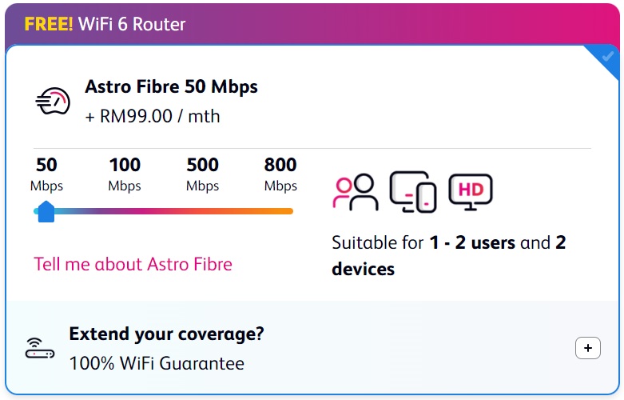Click the computer and phone devices icon
624x400 pixels.
(x=413, y=192)
